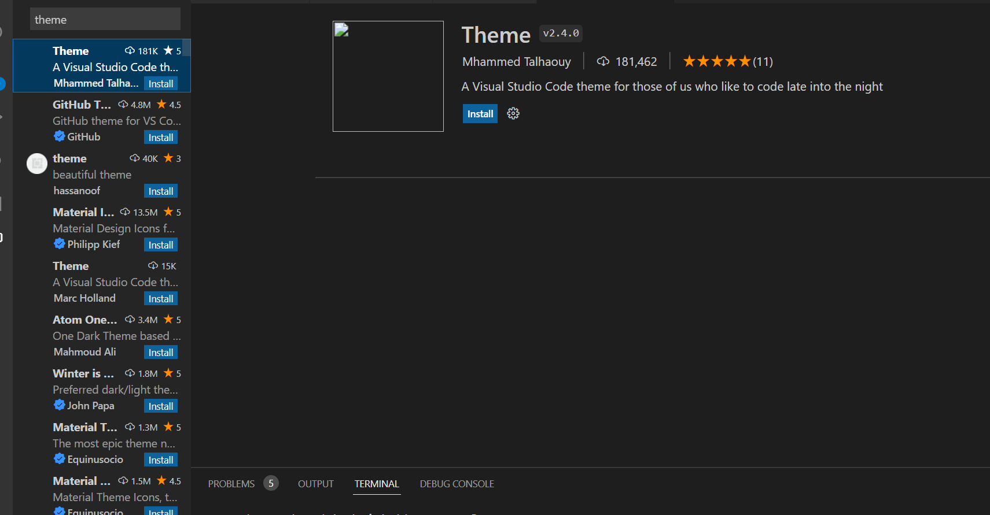
Task: Select the GitHub T... extension entry
Action: (102, 120)
